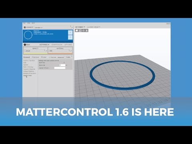This screenshot has height=144, width=192.
Task: Click the Back button
Action: tap(27, 45)
